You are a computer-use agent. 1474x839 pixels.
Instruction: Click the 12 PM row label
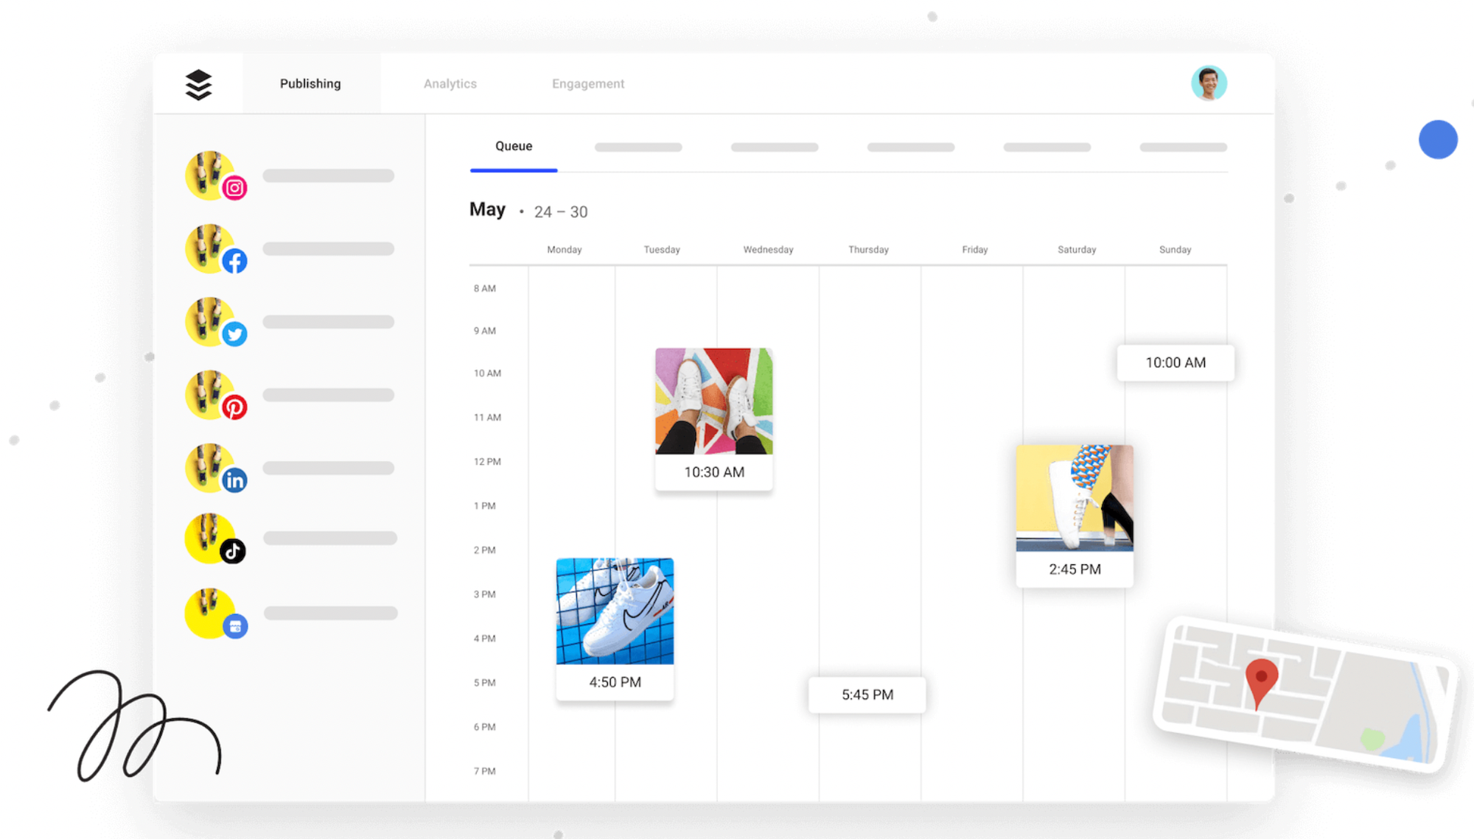tap(487, 462)
